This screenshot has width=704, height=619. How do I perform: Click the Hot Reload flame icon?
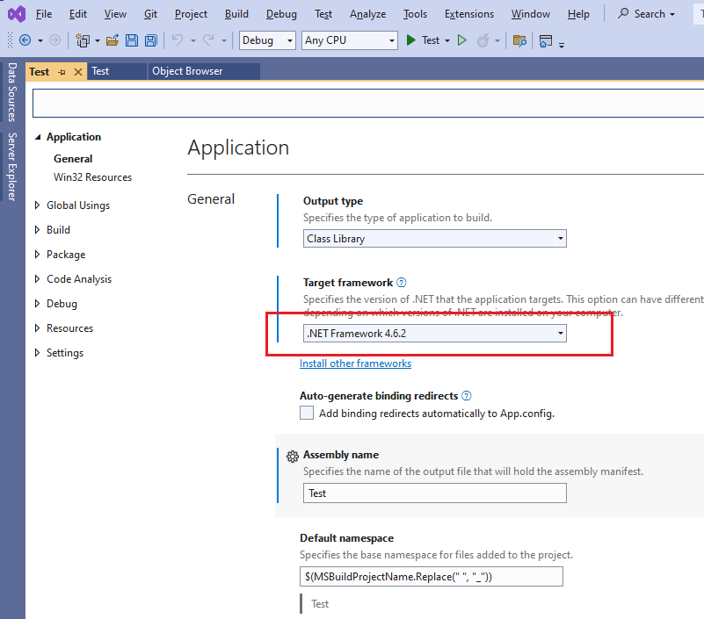coord(483,40)
